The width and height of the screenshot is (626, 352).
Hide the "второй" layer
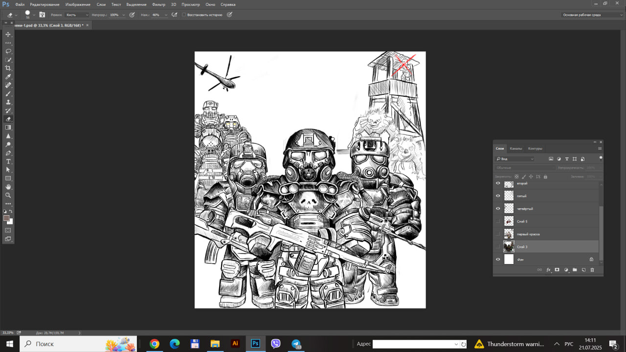click(x=498, y=183)
